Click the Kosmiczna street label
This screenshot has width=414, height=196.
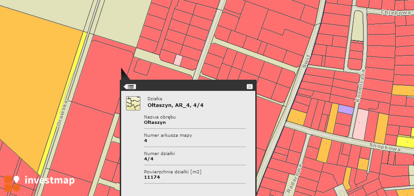[360, 85]
